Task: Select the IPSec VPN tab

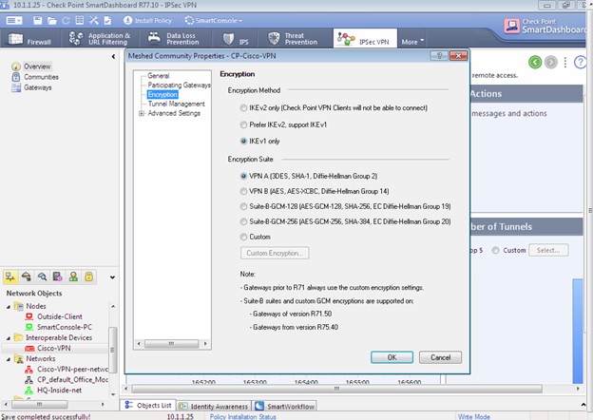Action: tap(365, 39)
